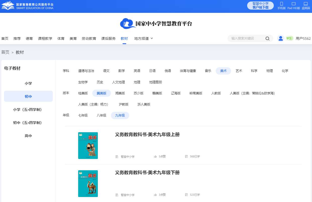Viewport: 312px width, 202px height.
Task: Open title 义务教育教科书·美术九年级上册
Action: click(147, 134)
